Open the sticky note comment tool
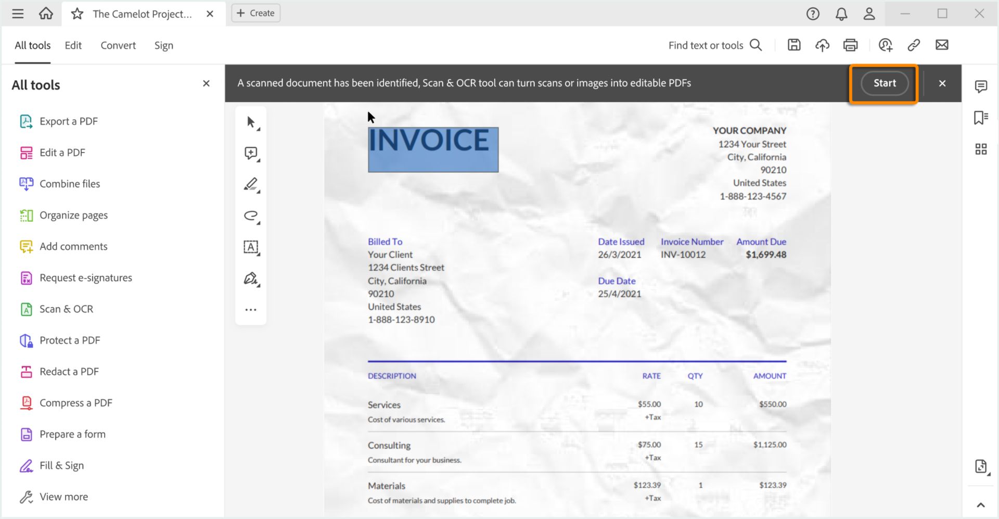This screenshot has width=999, height=519. pos(250,153)
